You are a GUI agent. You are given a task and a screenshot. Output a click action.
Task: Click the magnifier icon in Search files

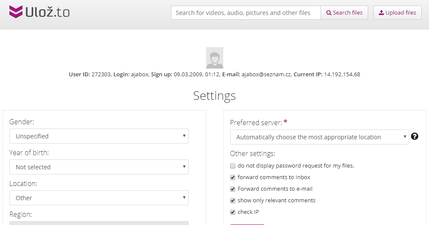point(329,13)
